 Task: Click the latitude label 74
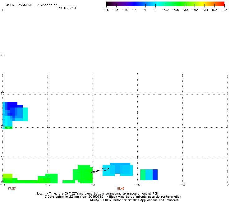[2, 126]
